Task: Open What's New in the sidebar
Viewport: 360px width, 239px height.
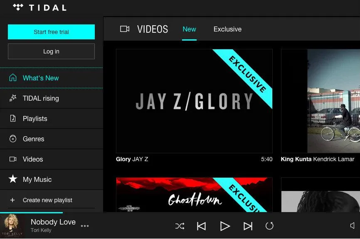Action: [x=52, y=78]
